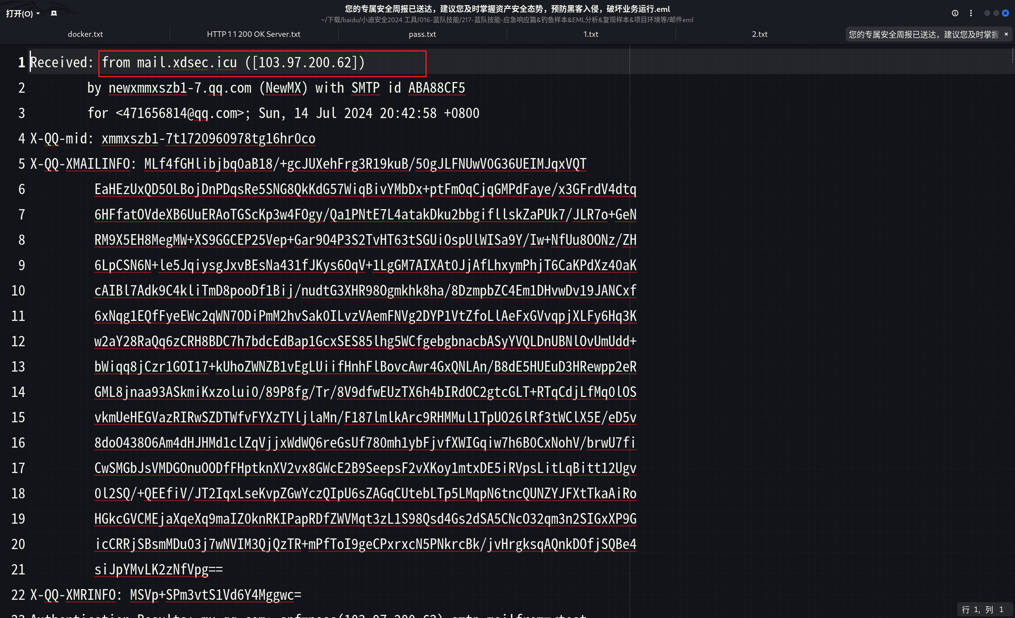Open the three-dot main menu

pyautogui.click(x=971, y=13)
